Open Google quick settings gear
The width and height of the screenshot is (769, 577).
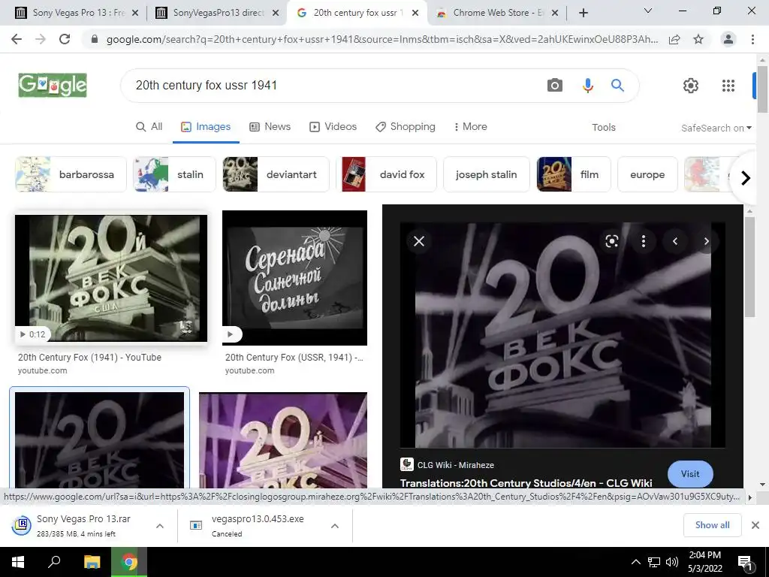click(x=691, y=86)
